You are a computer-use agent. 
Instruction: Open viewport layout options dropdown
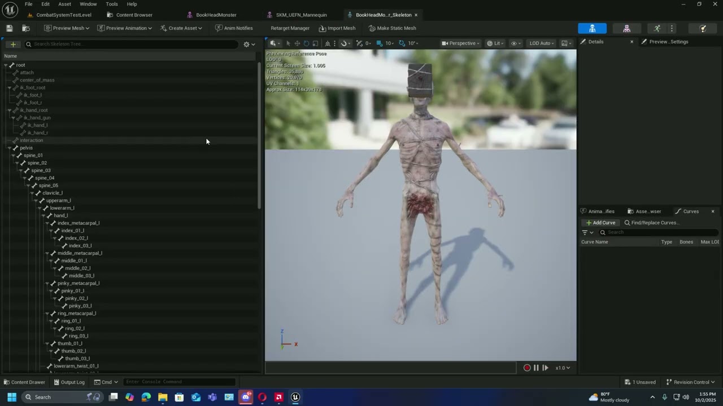[x=566, y=43]
